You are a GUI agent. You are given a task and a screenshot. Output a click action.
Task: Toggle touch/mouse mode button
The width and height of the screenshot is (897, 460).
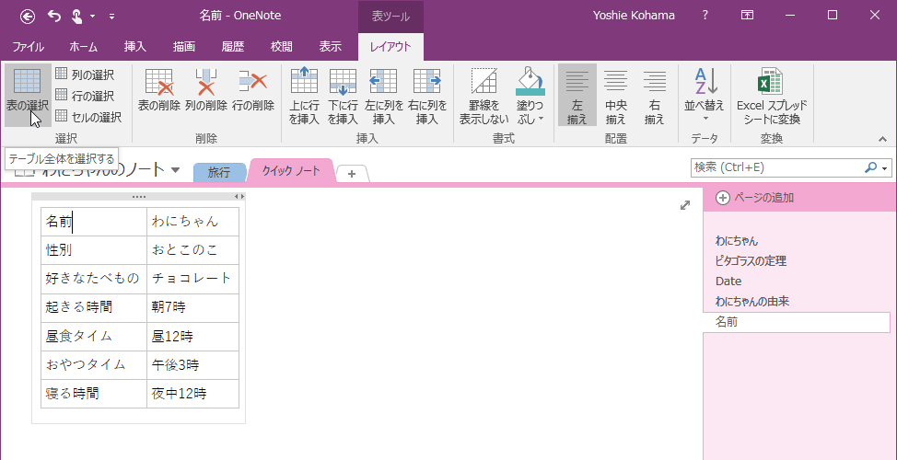click(76, 16)
